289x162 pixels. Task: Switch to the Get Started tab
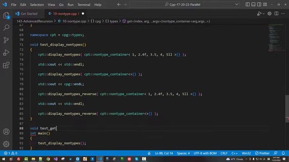click(29, 13)
